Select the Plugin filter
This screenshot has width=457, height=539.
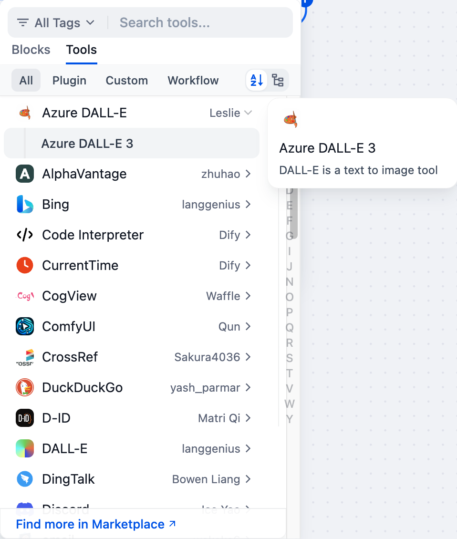point(69,81)
